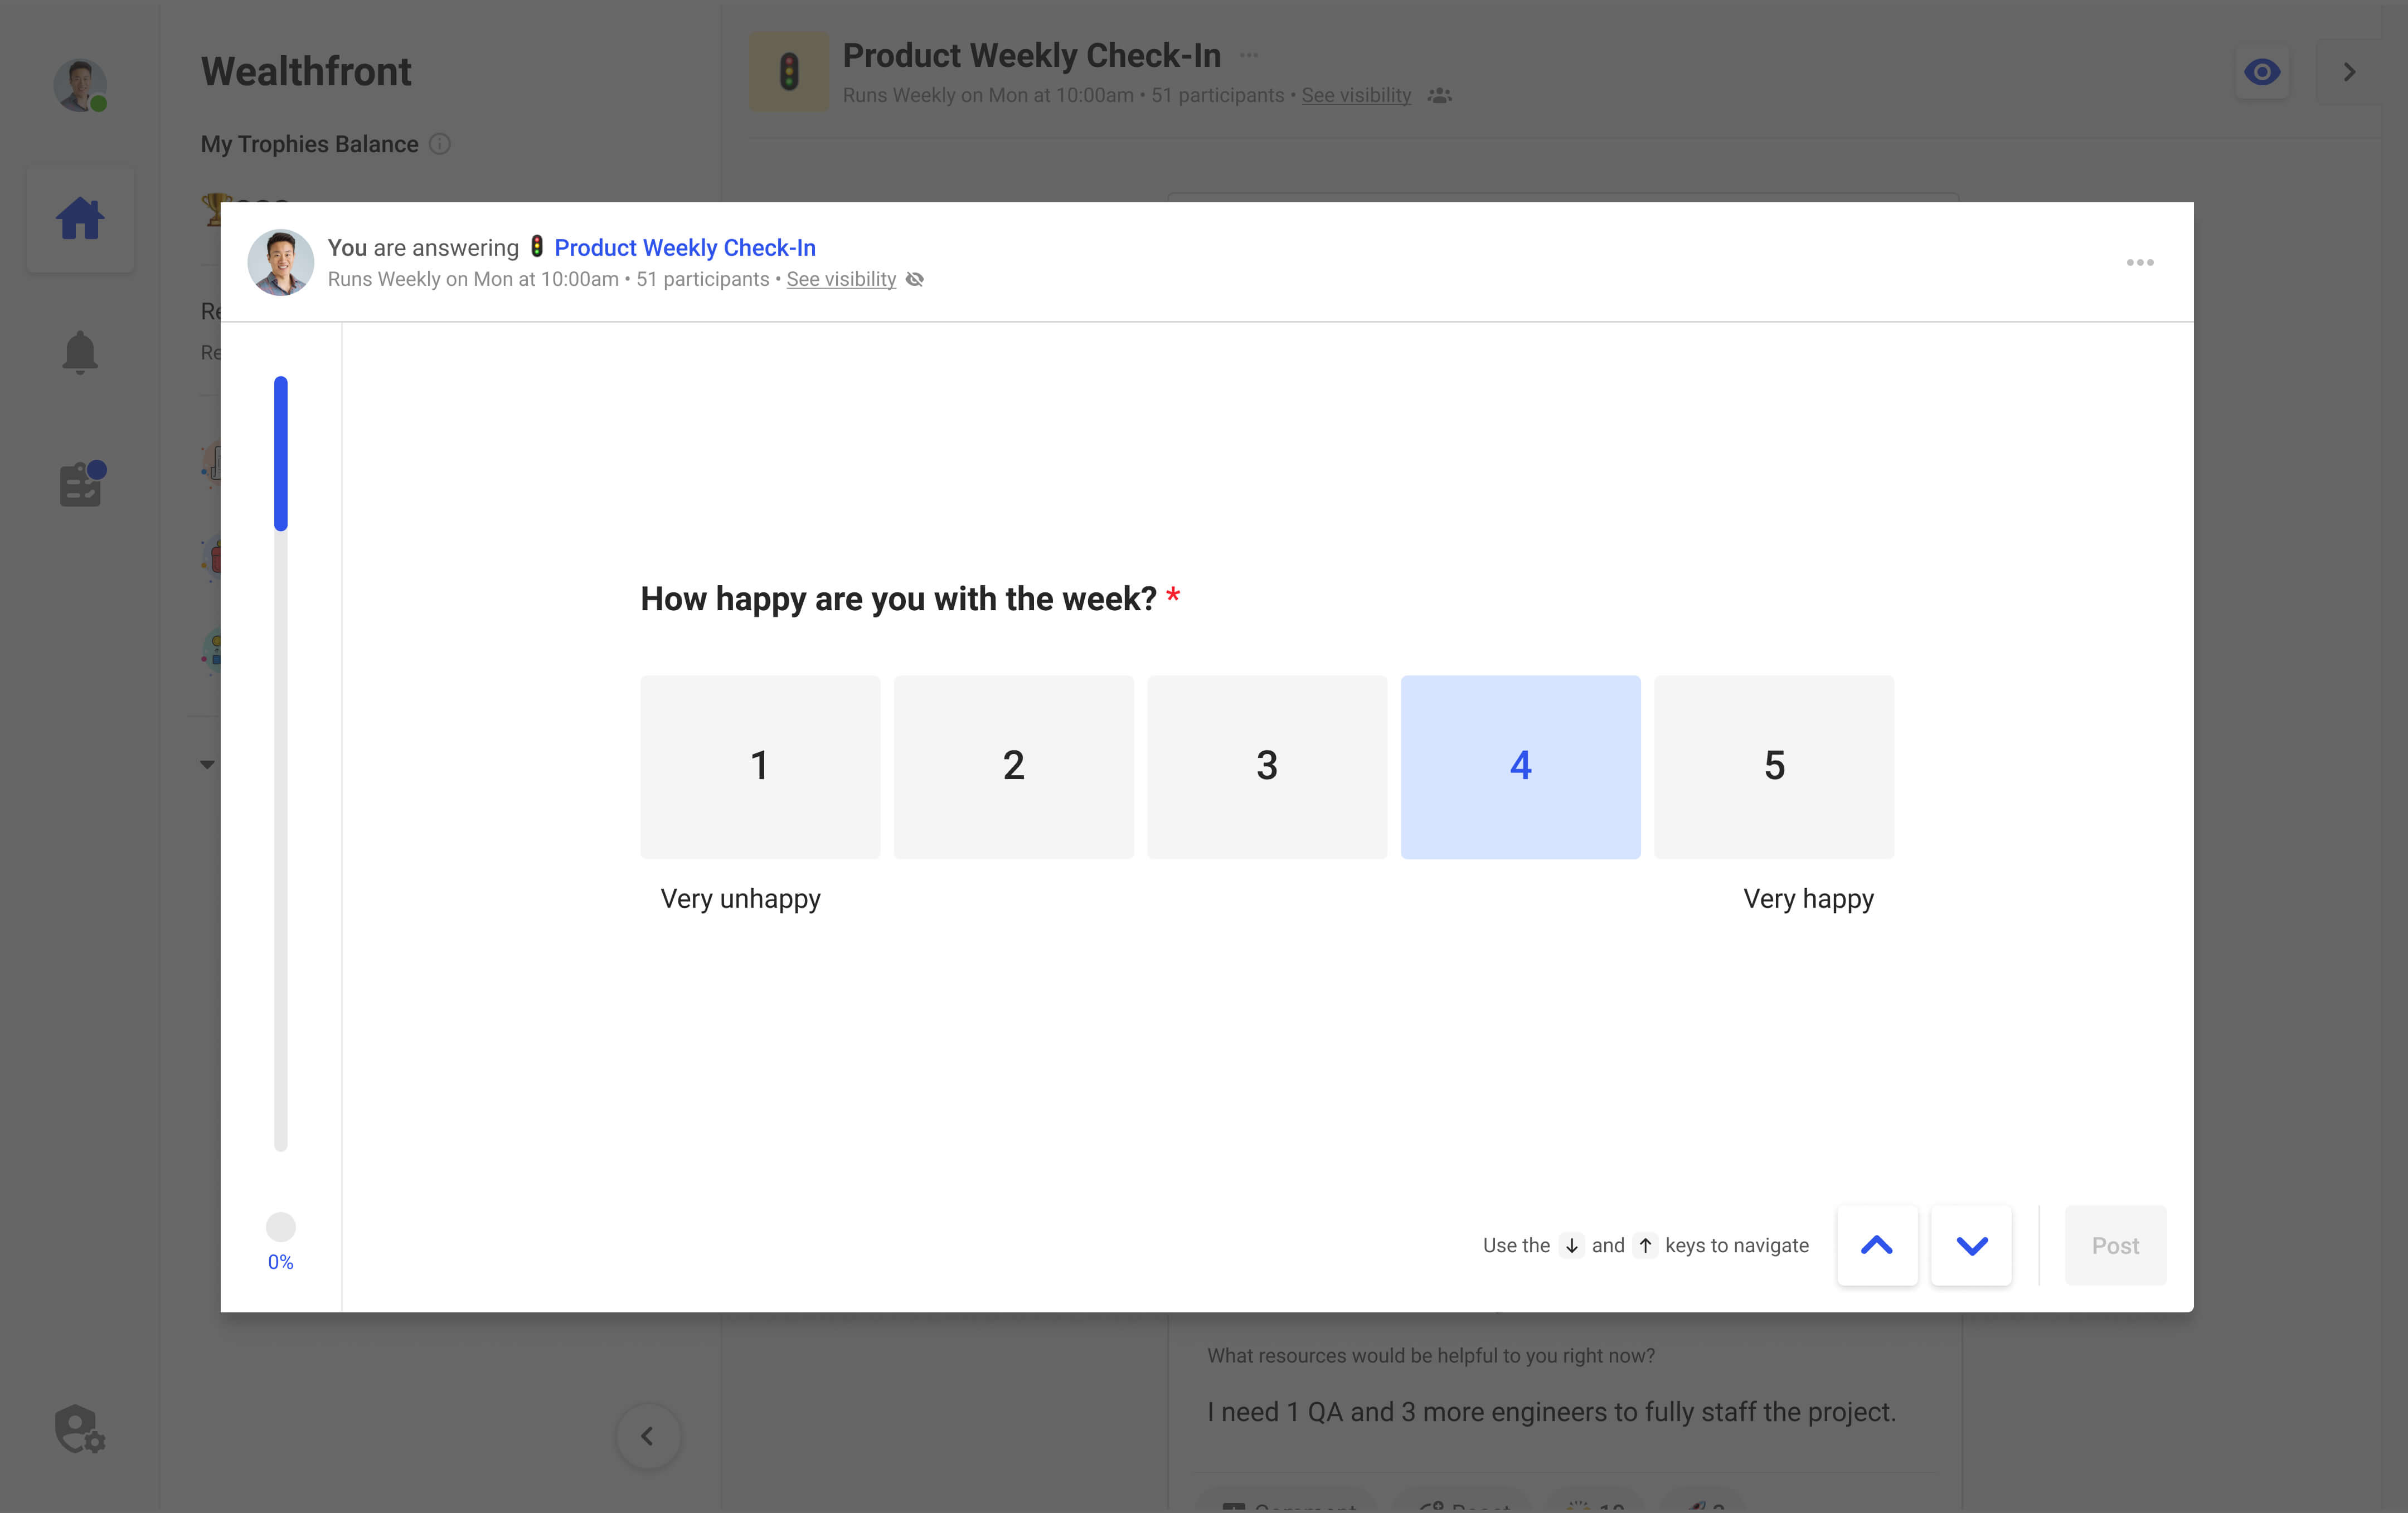Toggle the hidden visibility eye in the modal header
Image resolution: width=2408 pixels, height=1513 pixels.
click(x=915, y=280)
